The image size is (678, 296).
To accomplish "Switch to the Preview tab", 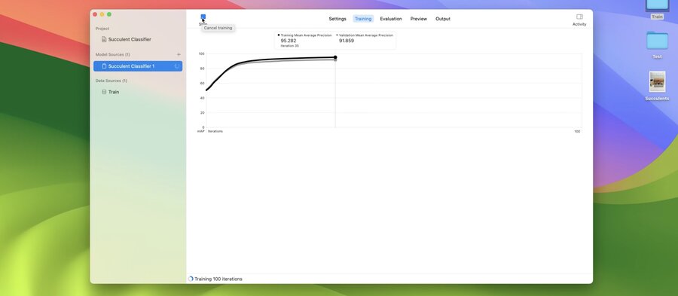I will click(x=419, y=19).
